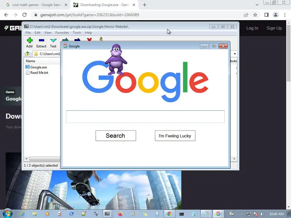Click the I'm Feeling Lucky button
Image resolution: width=291 pixels, height=218 pixels.
pyautogui.click(x=175, y=136)
